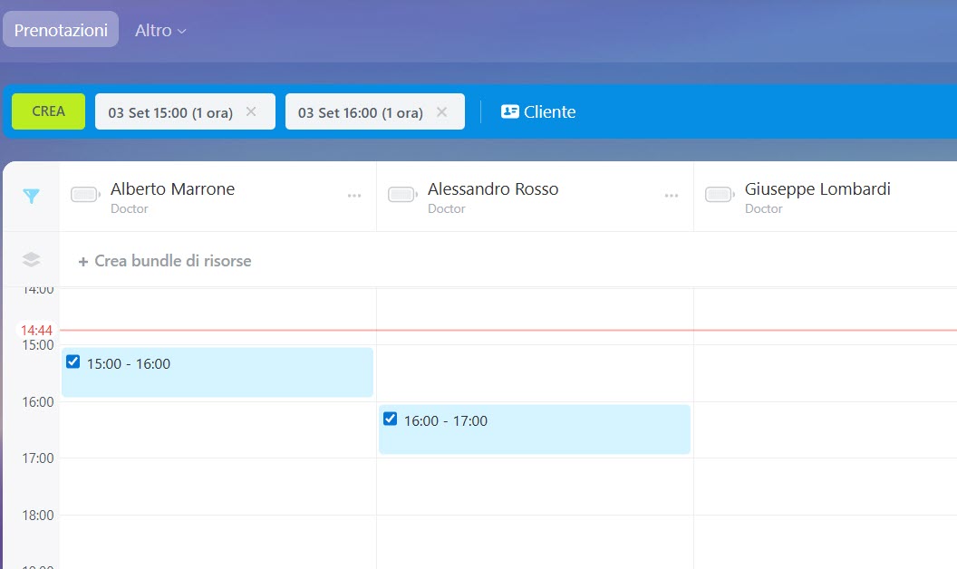Click the Cliente contact card icon
The height and width of the screenshot is (569, 957).
pyautogui.click(x=510, y=112)
